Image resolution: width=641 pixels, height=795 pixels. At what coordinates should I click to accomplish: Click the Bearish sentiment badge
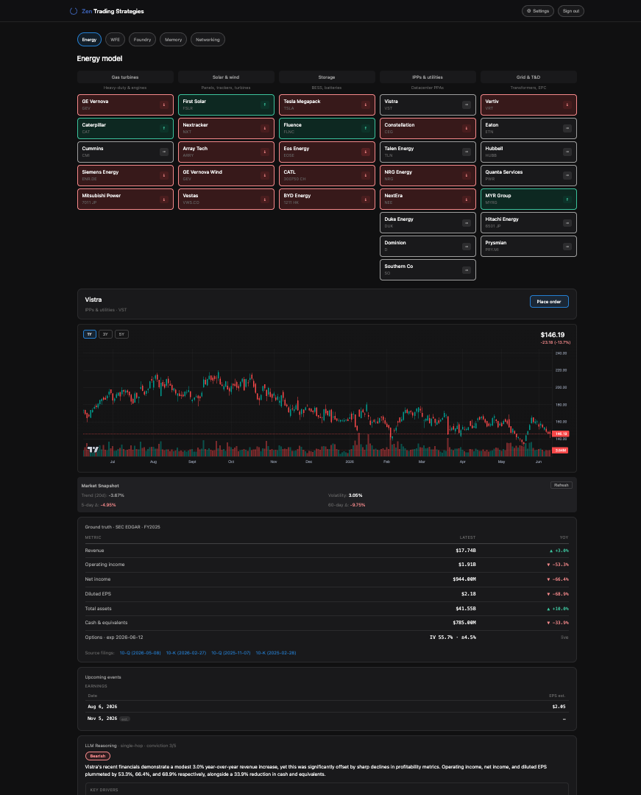click(x=98, y=756)
